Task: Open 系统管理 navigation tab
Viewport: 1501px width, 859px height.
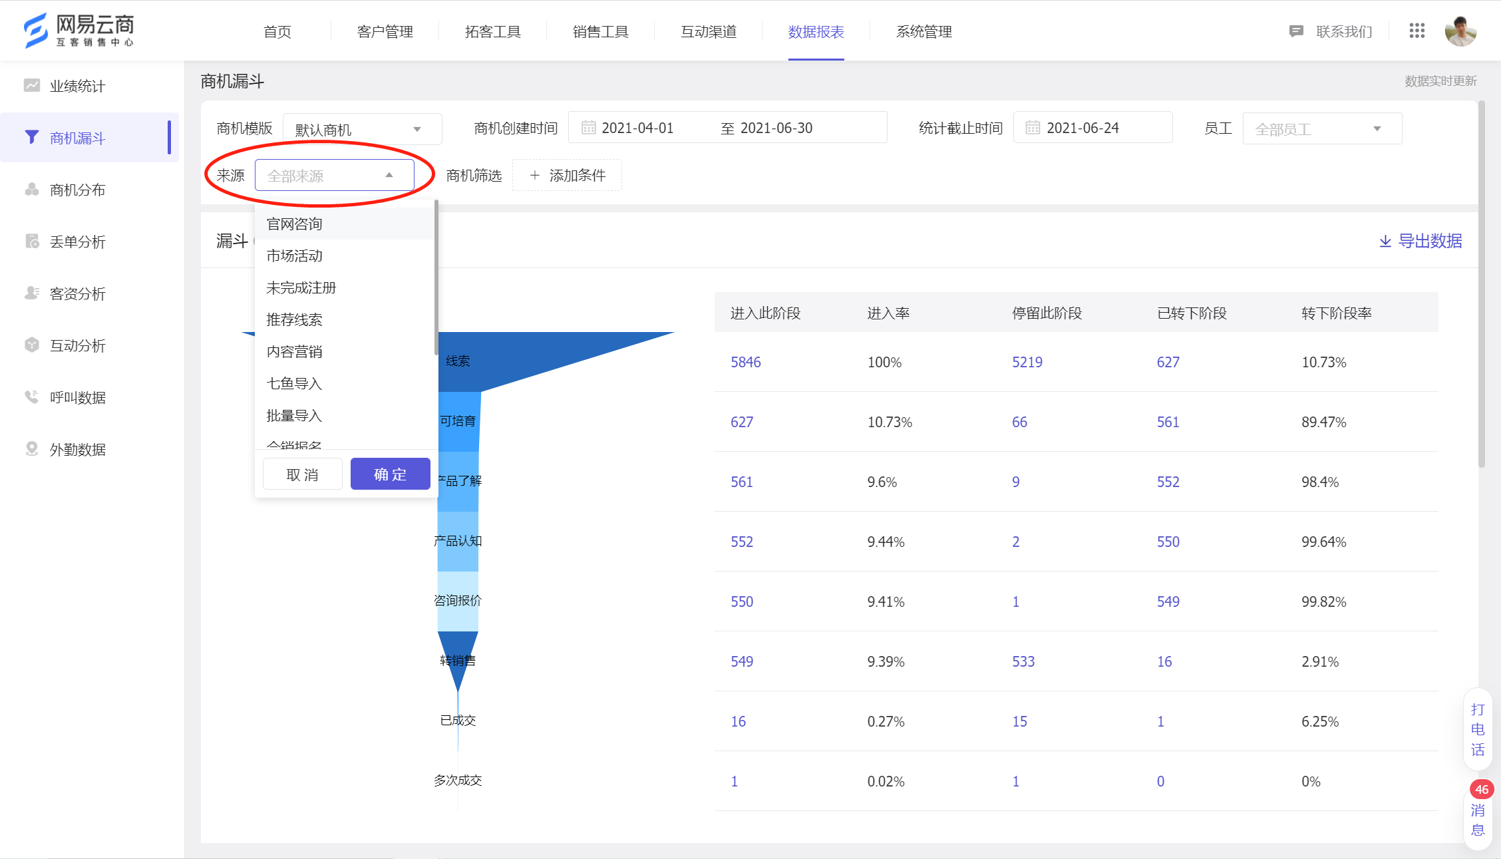Action: click(924, 31)
